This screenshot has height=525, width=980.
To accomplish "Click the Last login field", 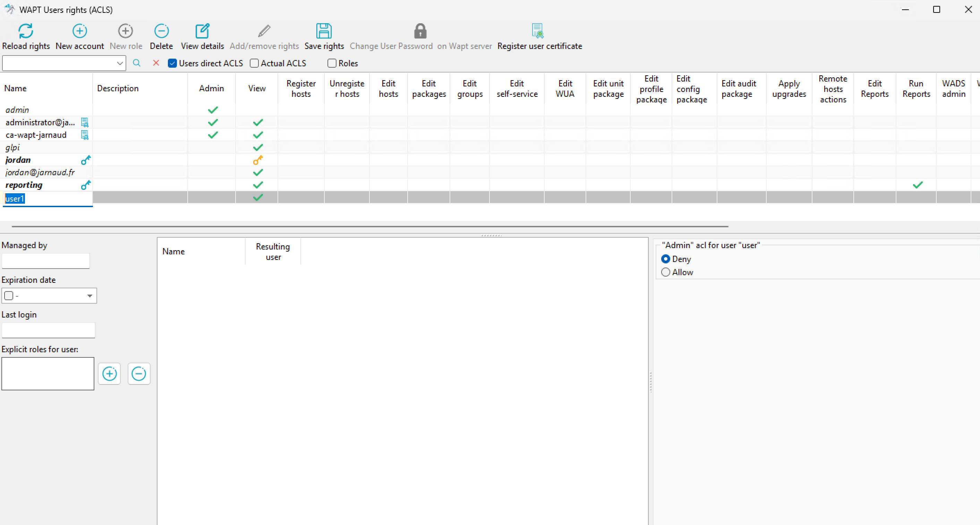I will 48,330.
